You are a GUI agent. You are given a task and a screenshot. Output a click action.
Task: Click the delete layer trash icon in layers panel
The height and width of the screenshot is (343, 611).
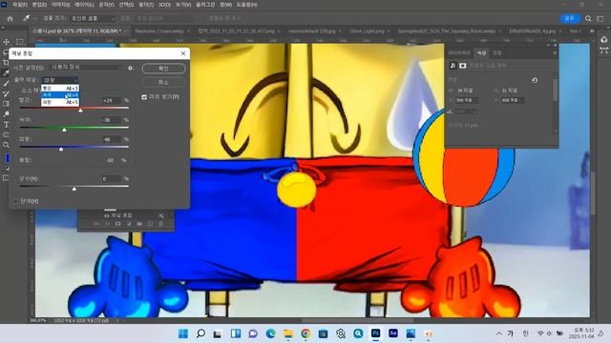click(161, 224)
